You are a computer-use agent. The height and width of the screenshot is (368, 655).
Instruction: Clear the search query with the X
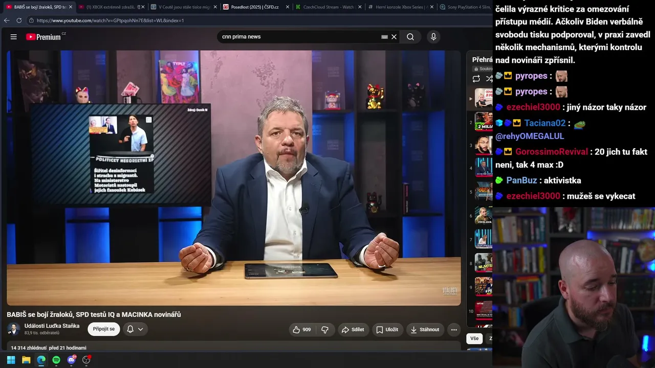(394, 37)
